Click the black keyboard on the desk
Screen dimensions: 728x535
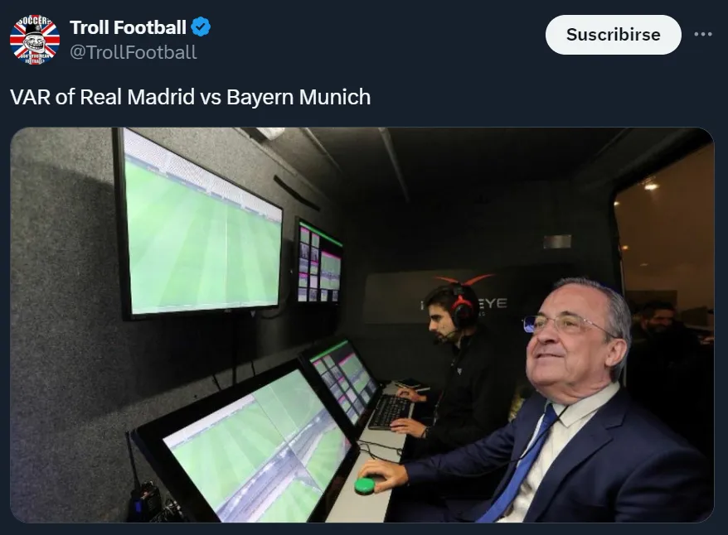click(391, 412)
